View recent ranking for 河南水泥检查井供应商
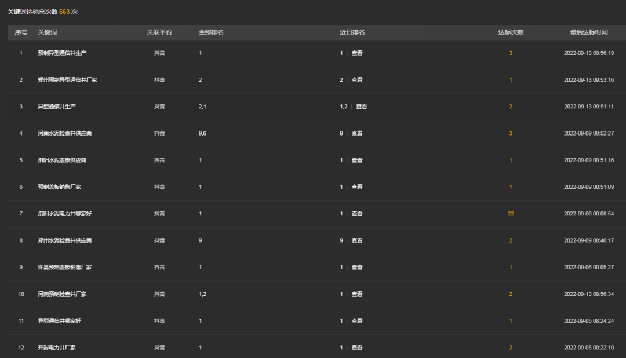 point(357,133)
